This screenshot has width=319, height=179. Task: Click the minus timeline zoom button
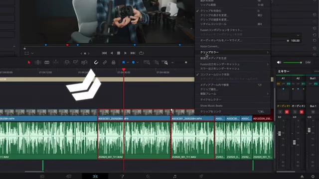tap(172, 63)
